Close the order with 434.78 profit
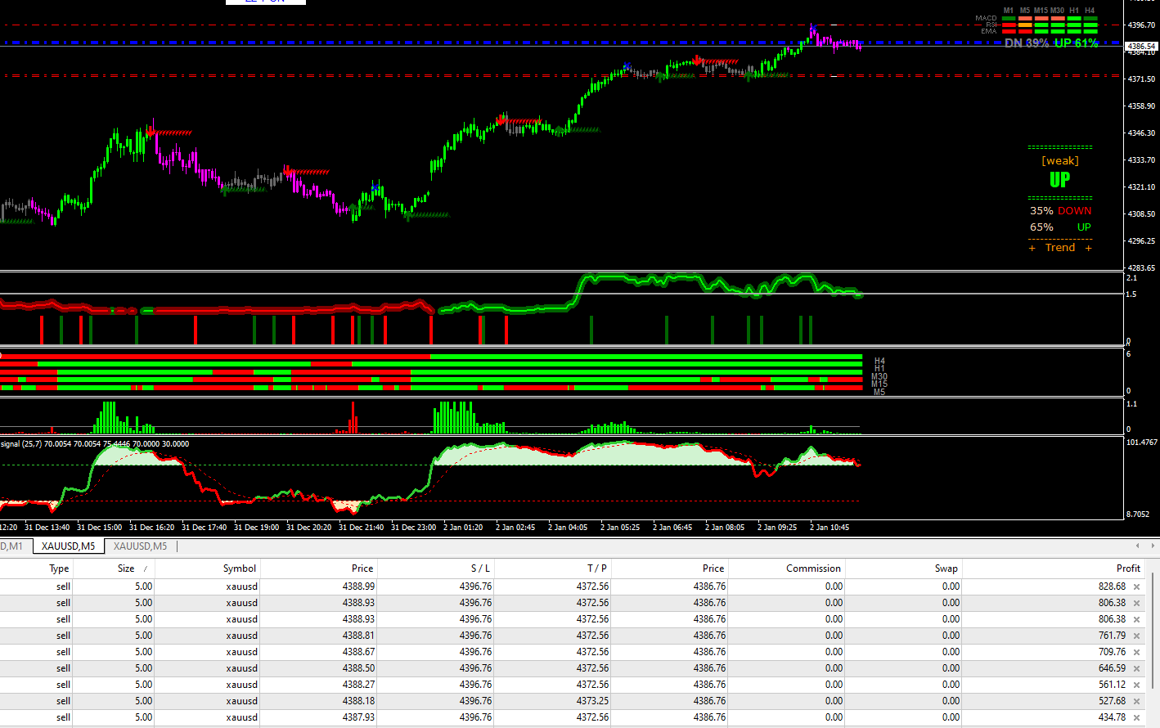 (1136, 718)
